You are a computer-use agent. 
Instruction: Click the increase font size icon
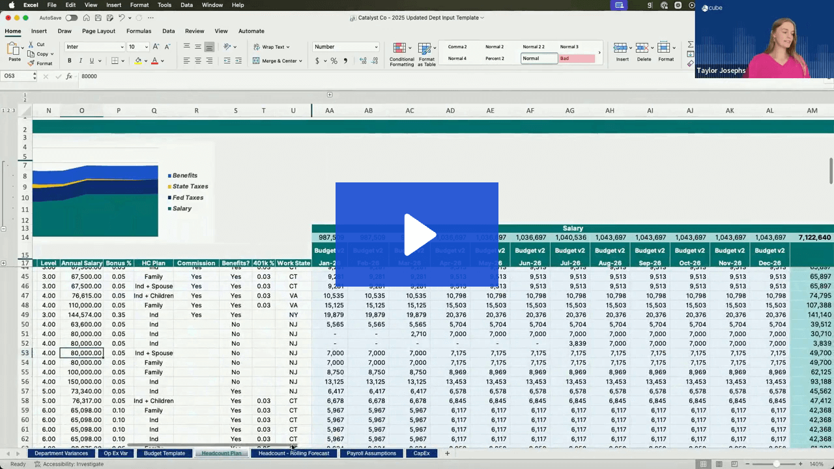156,47
